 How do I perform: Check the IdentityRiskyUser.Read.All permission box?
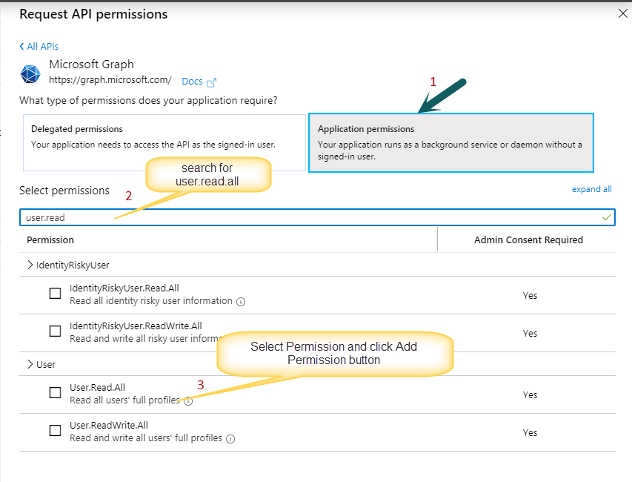[56, 293]
